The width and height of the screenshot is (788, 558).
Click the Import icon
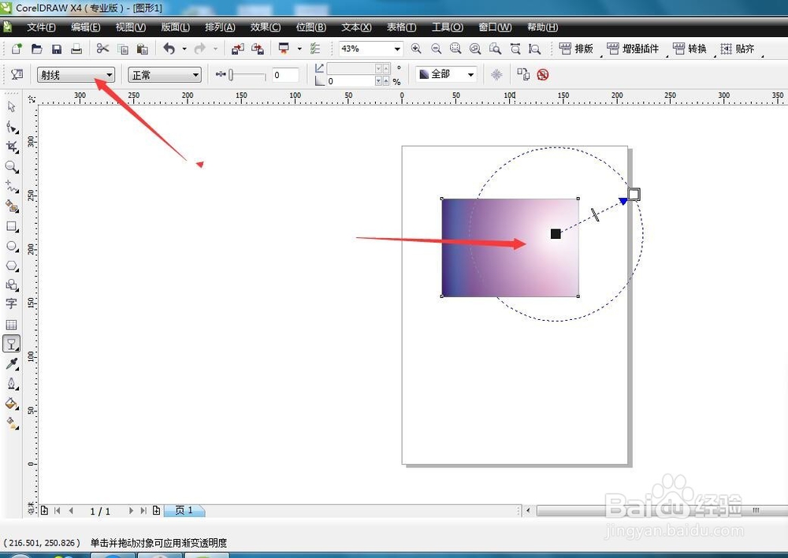[x=238, y=49]
